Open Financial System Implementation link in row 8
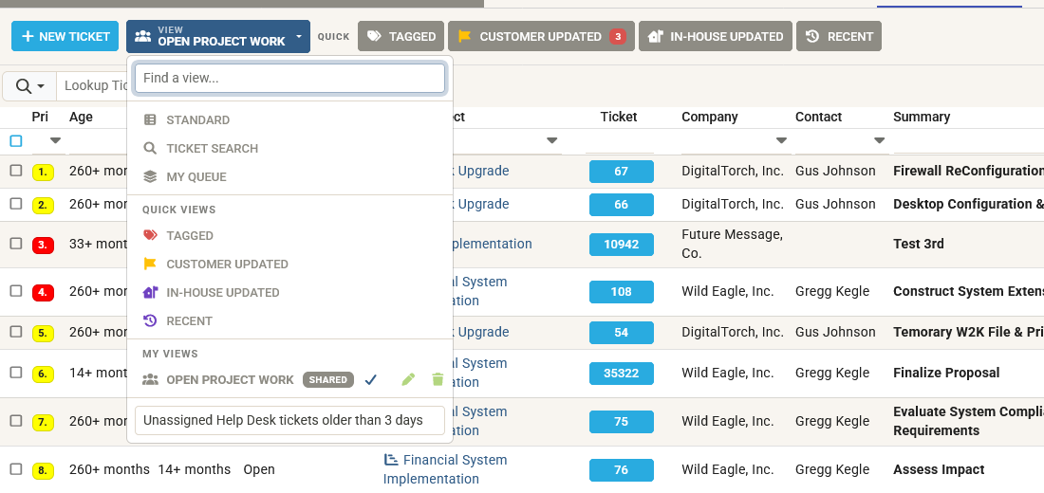 tap(445, 469)
